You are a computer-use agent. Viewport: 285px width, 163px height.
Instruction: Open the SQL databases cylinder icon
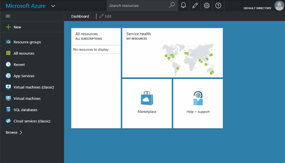coord(8,110)
